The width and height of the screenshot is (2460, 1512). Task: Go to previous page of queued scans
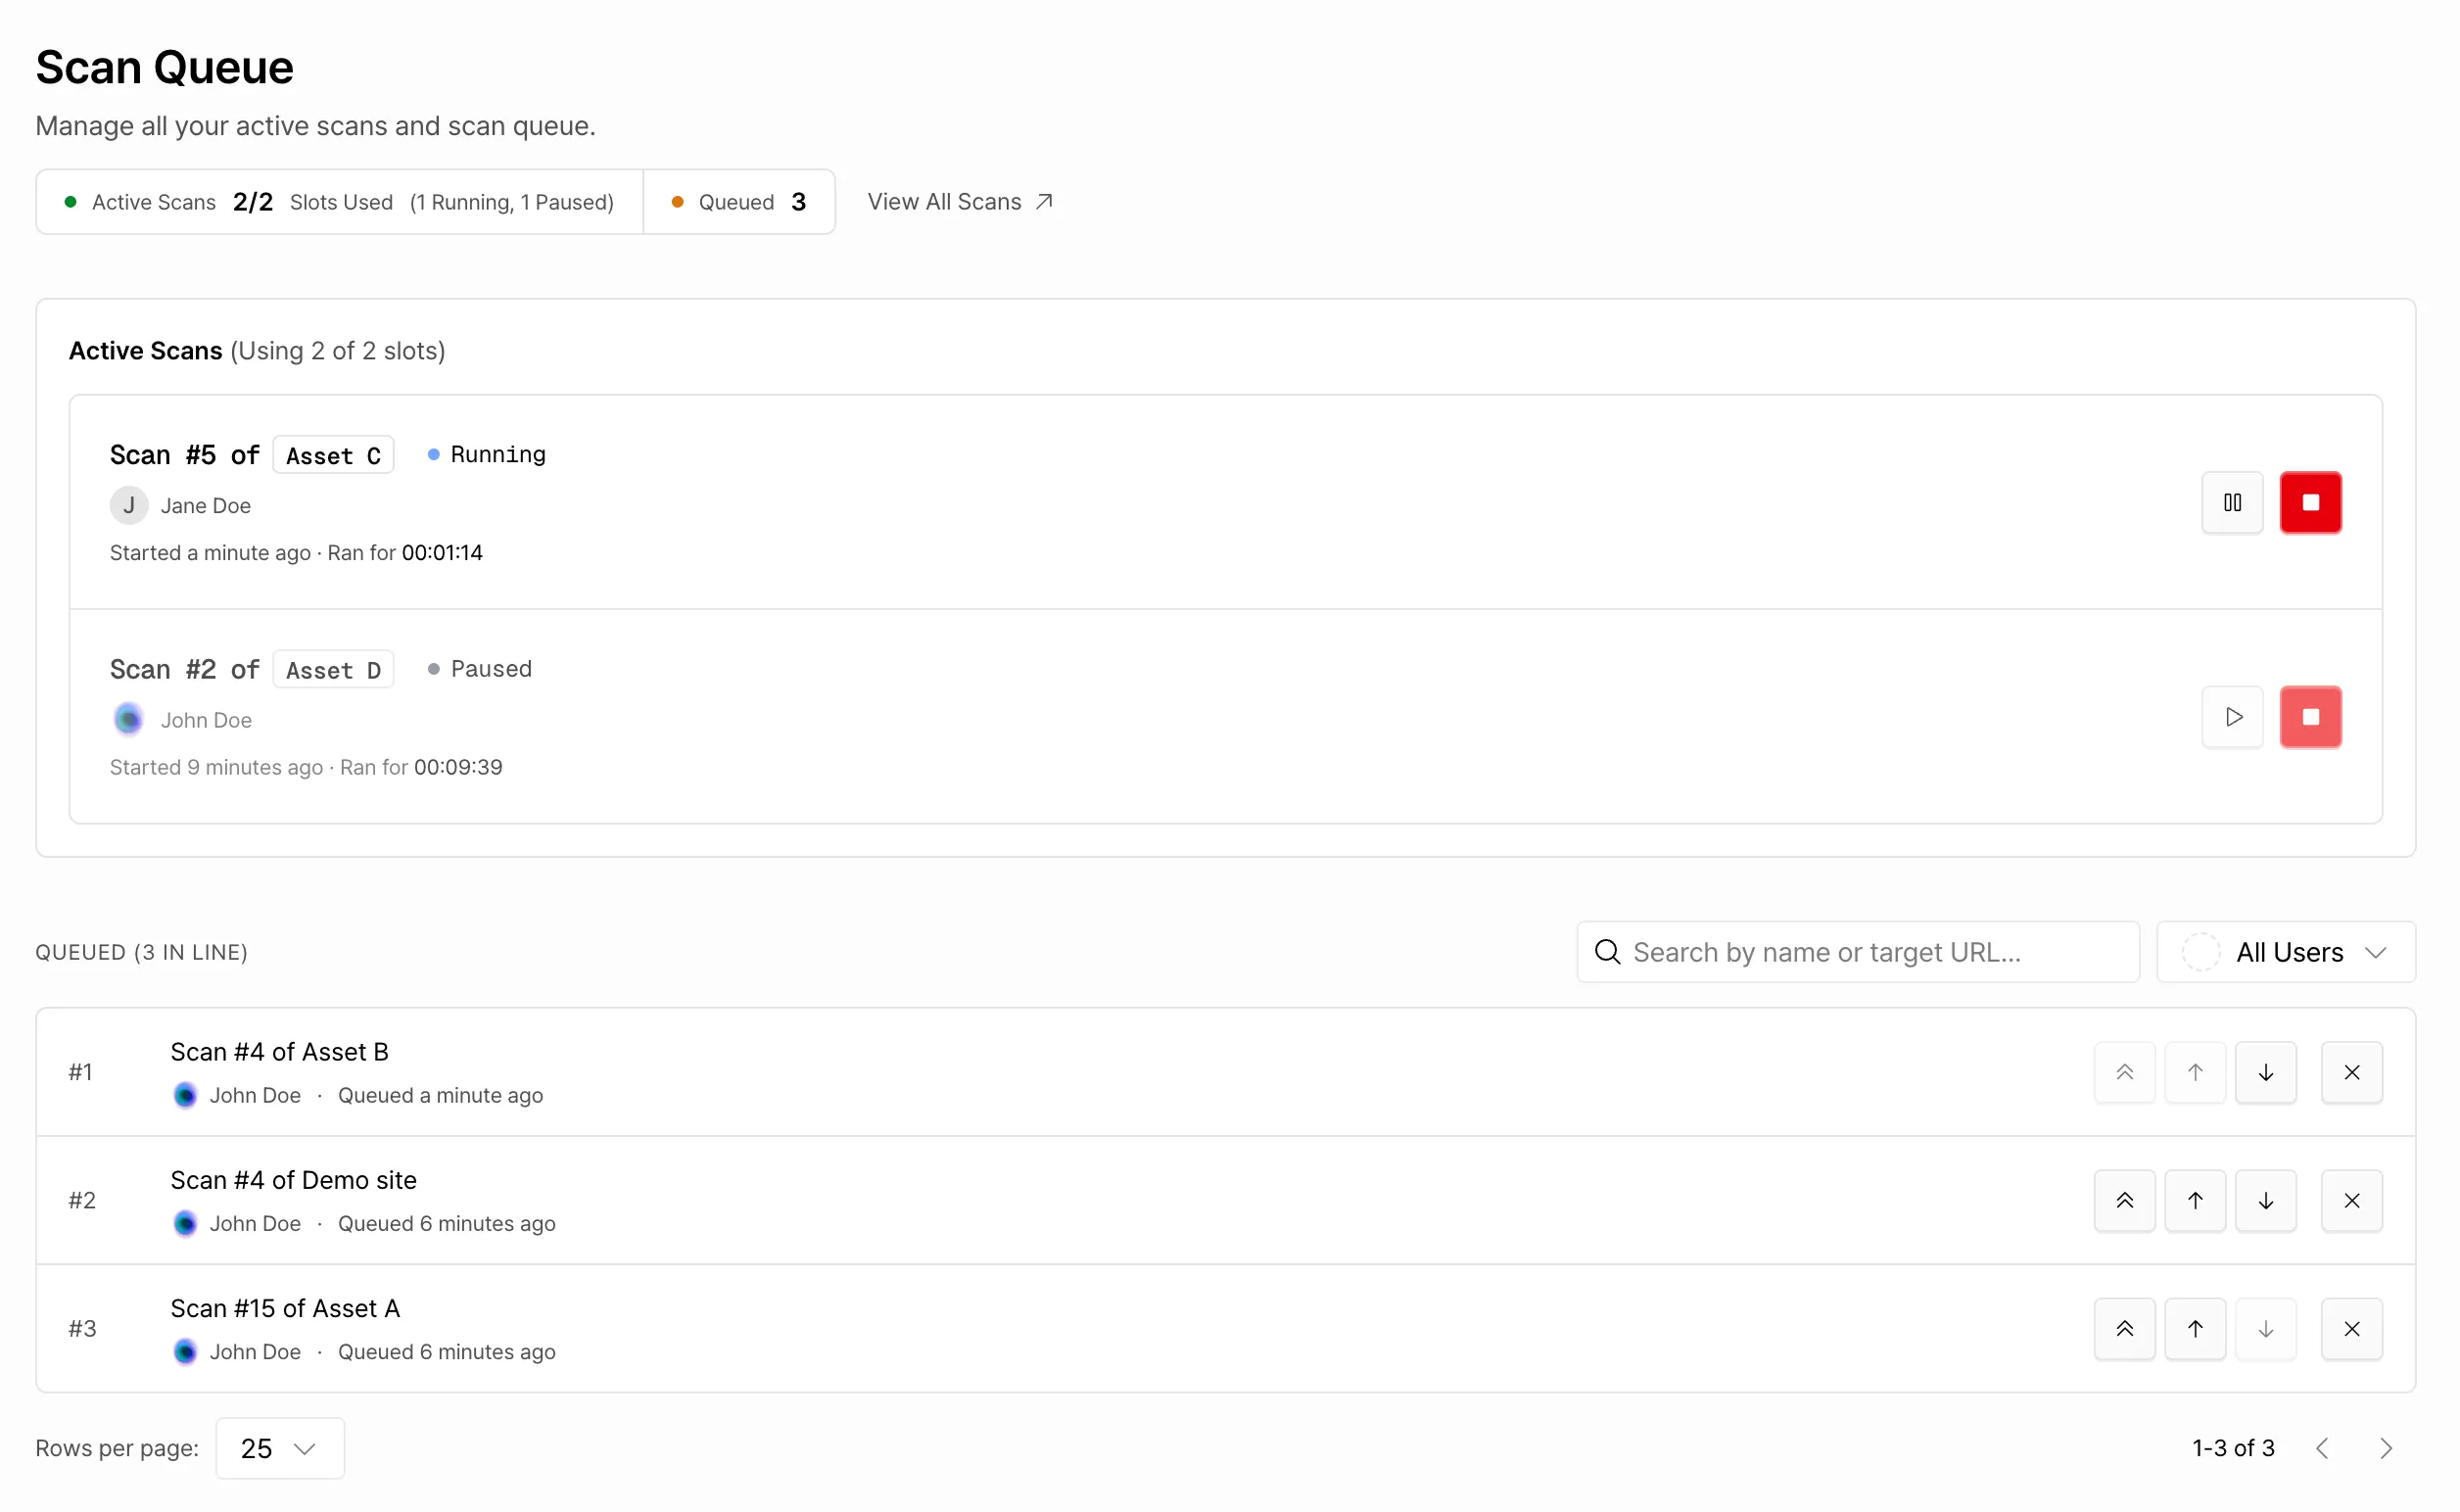pyautogui.click(x=2322, y=1448)
